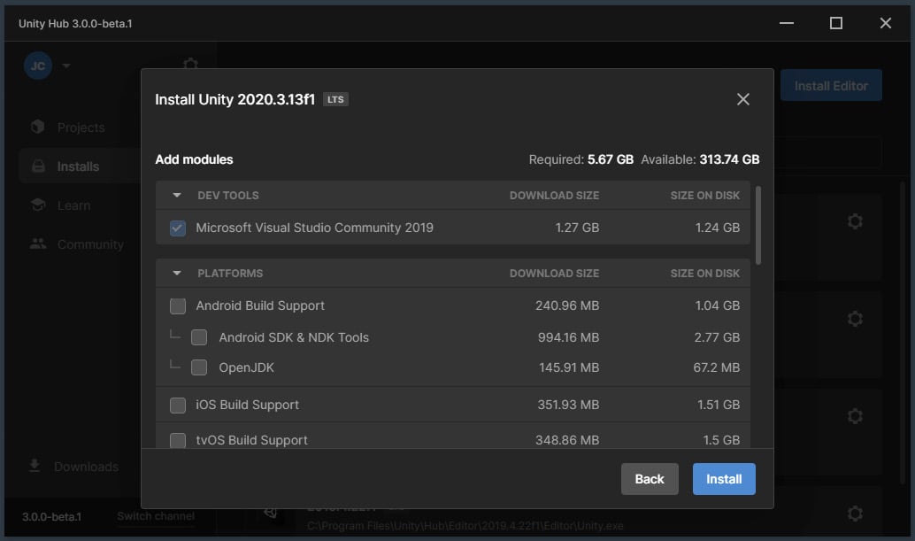Image resolution: width=915 pixels, height=541 pixels.
Task: Click the Add modules heading
Action: click(x=194, y=159)
